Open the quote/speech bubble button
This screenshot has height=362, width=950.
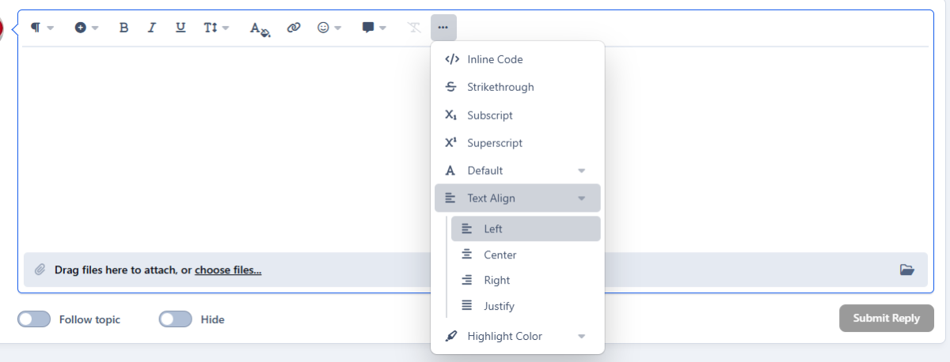374,28
